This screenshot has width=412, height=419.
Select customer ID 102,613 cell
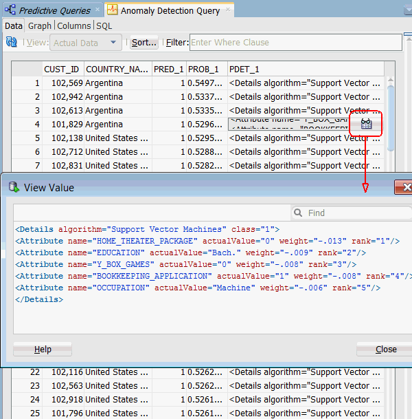point(63,111)
